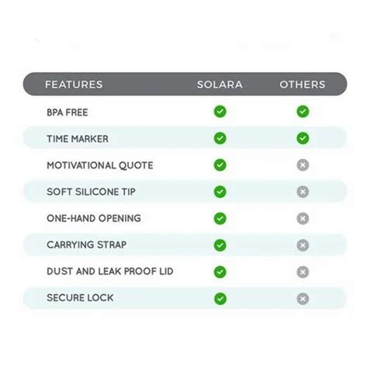This screenshot has width=368, height=368.
Task: Click Others' green check for BPA Free
Action: [303, 112]
